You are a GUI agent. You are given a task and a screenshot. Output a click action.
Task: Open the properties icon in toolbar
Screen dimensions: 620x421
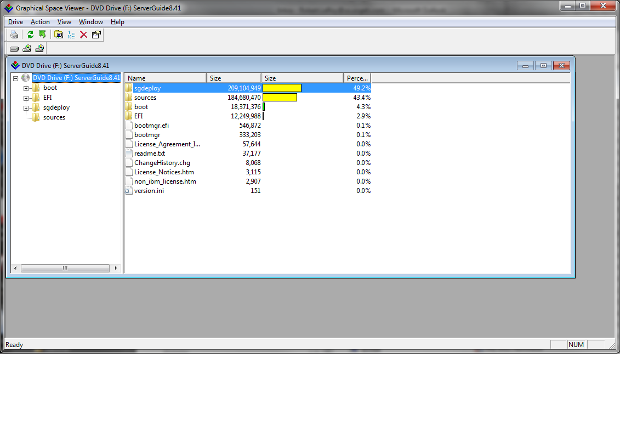coord(96,35)
